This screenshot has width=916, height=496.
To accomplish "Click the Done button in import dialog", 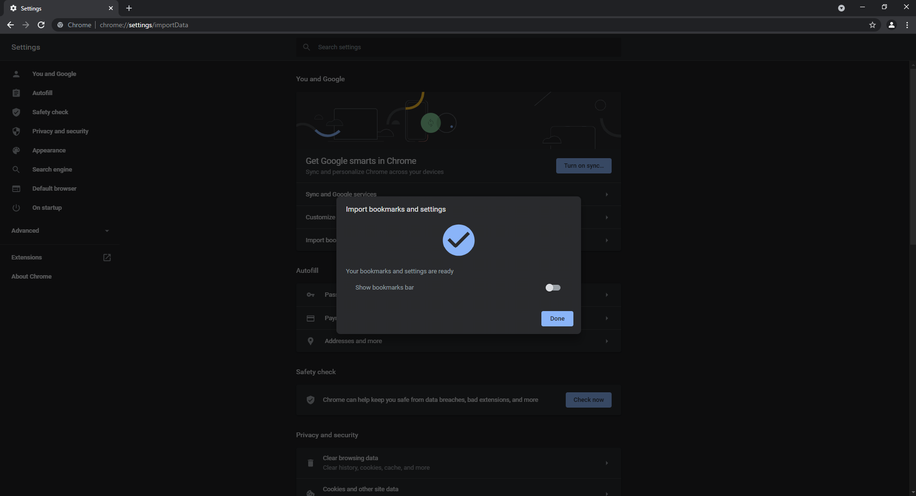I will click(557, 319).
